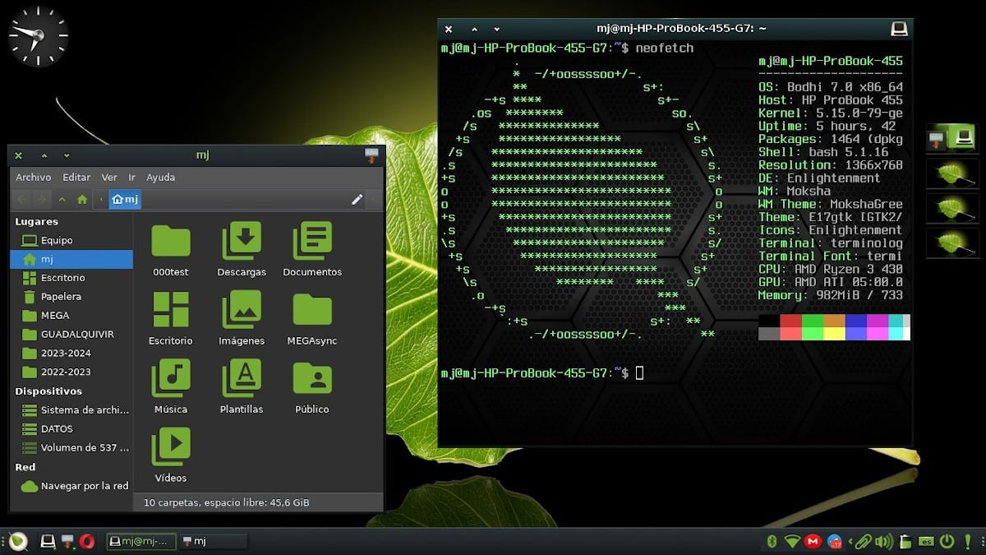Open the MEGA tray icon

pyautogui.click(x=813, y=541)
